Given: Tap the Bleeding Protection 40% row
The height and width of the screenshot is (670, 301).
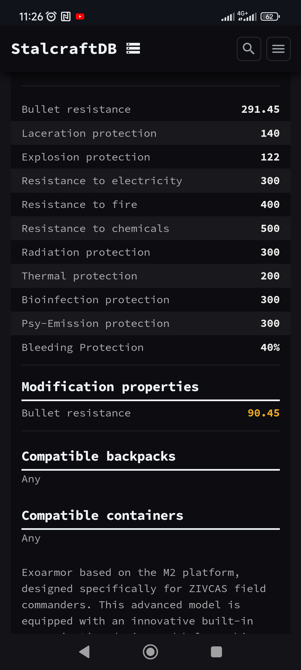Looking at the screenshot, I should [151, 348].
